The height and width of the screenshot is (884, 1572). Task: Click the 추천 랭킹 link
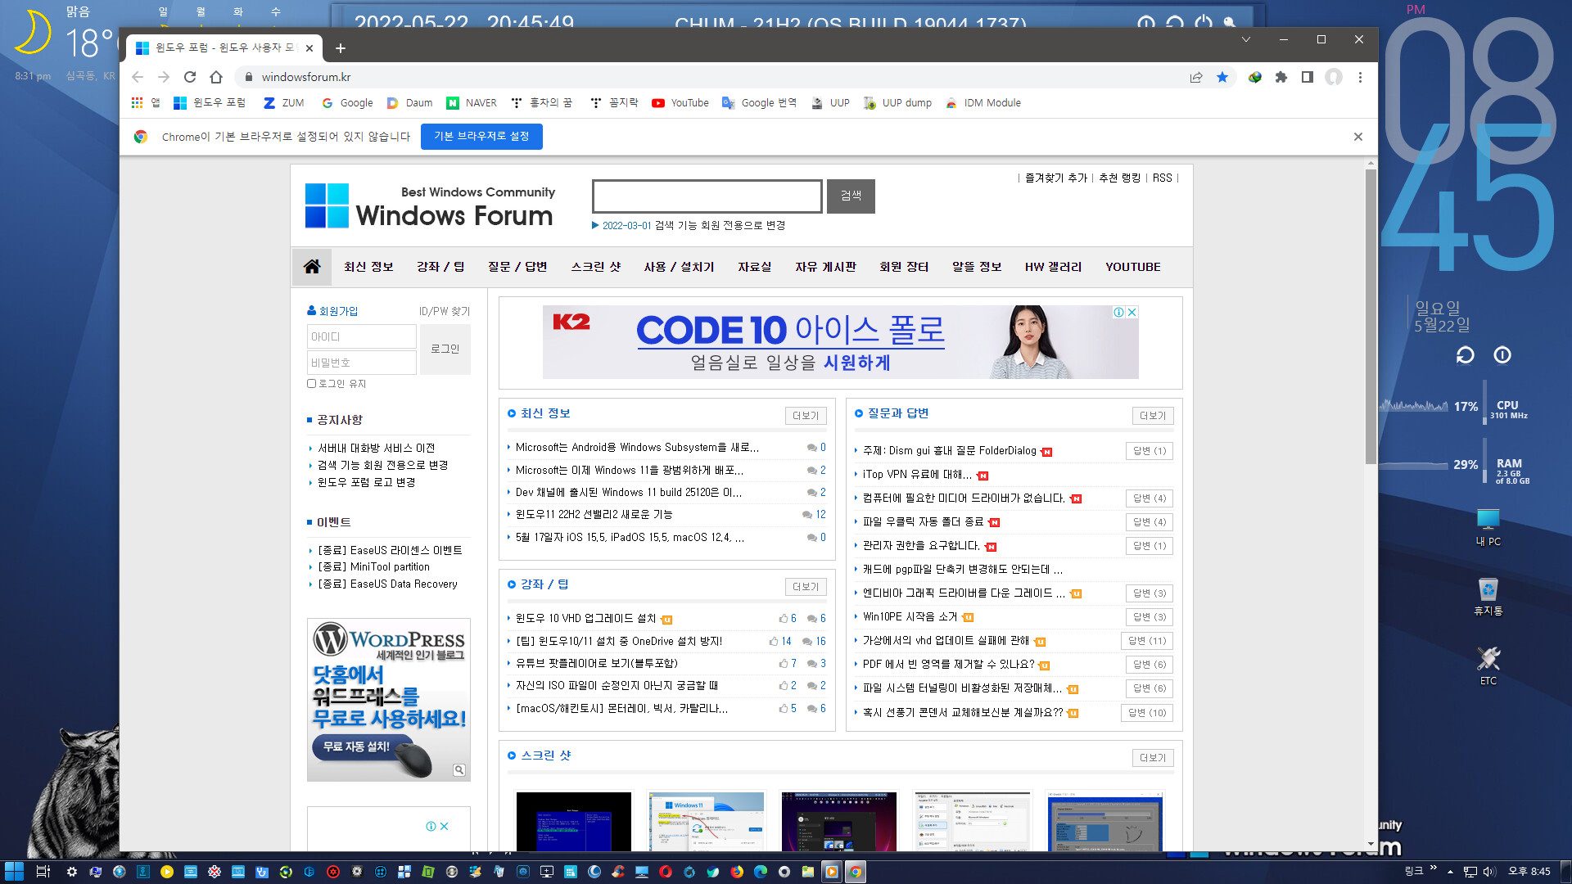coord(1119,178)
